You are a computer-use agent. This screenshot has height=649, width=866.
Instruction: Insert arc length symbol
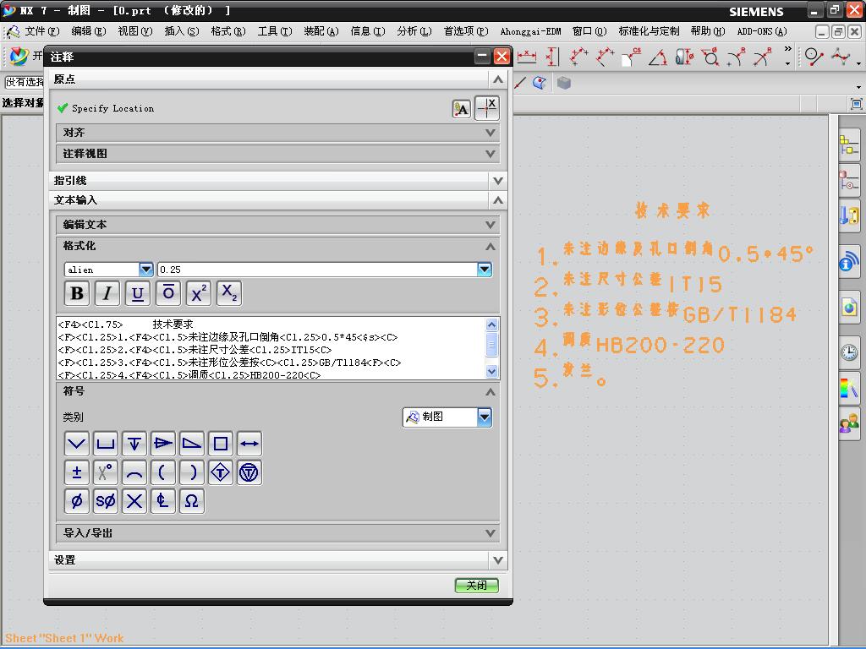click(x=134, y=472)
